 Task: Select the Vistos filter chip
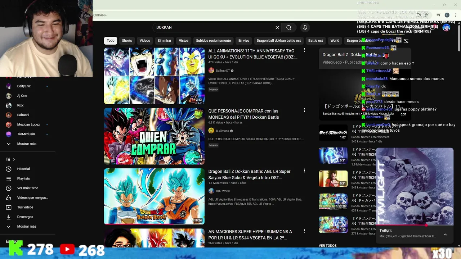click(184, 41)
